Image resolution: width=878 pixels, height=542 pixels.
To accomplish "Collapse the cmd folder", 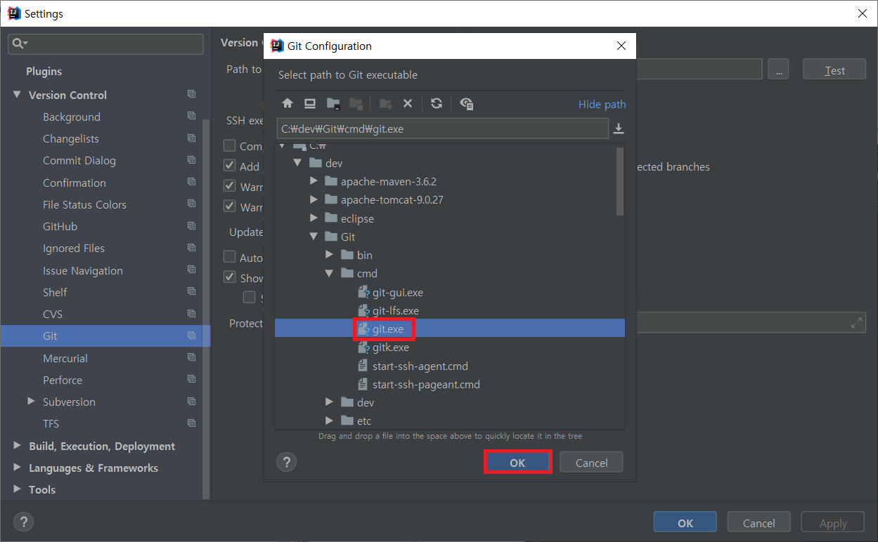I will click(x=329, y=273).
